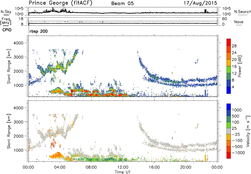Click the date "17/Aug/2015"
Viewport: 251px width, 174px height.
click(200, 3)
